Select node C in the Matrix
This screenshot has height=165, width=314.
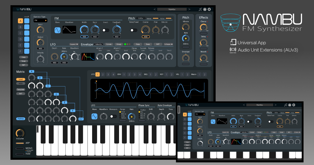pyautogui.click(x=48, y=86)
